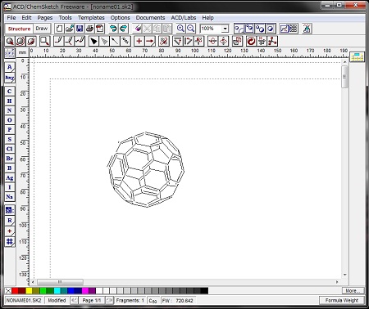
Task: Click the New document icon
Action: [60, 29]
